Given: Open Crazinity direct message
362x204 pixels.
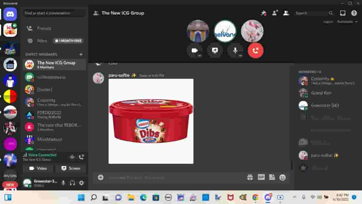Looking at the screenshot, I should (x=54, y=102).
